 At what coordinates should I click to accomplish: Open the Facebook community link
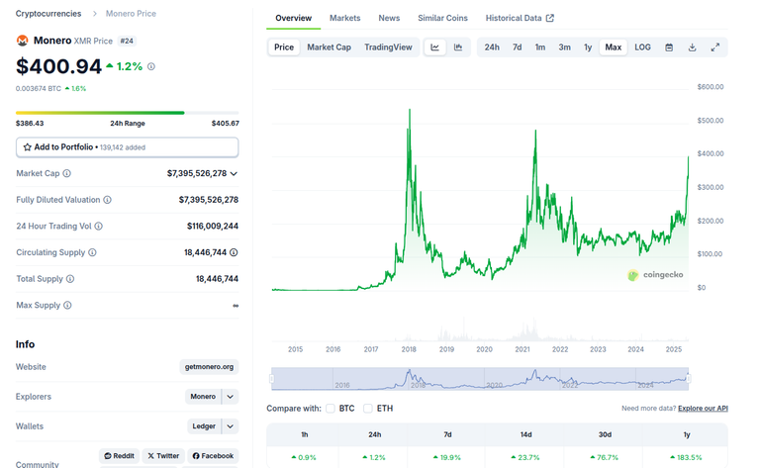tap(213, 456)
